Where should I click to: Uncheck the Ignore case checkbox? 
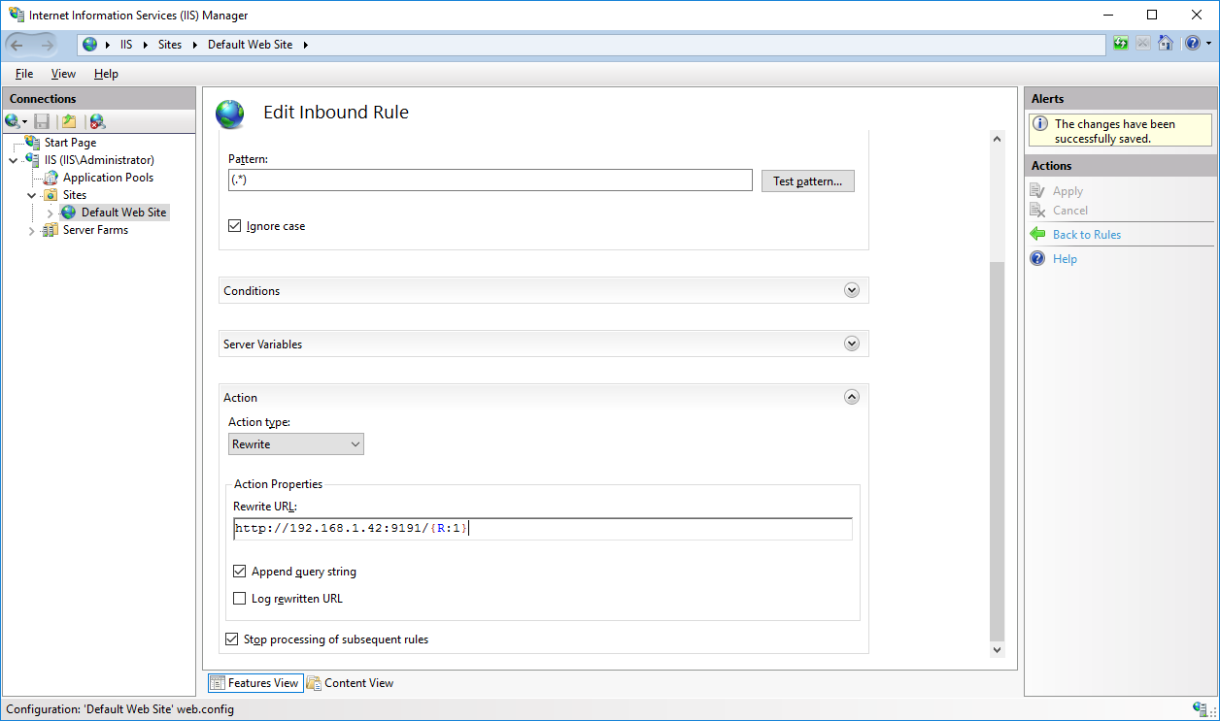(234, 225)
